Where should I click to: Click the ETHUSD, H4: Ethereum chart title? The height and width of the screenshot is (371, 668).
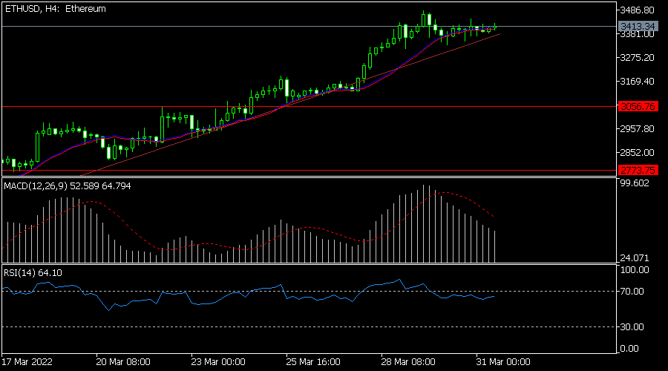tap(56, 9)
